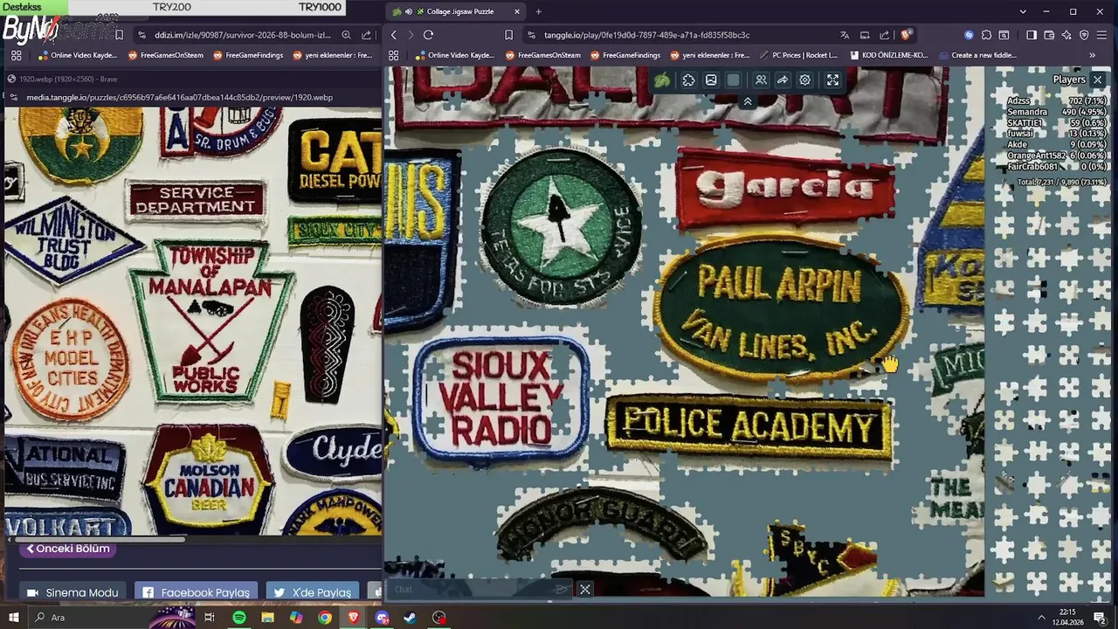Click the background color square in game toolbar
The height and width of the screenshot is (629, 1118).
click(733, 80)
